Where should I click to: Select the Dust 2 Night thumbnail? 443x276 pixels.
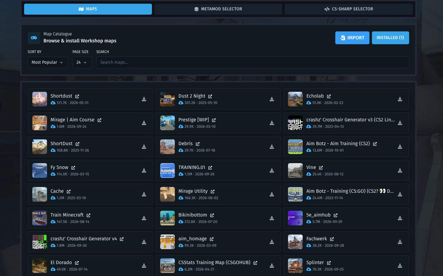(167, 99)
